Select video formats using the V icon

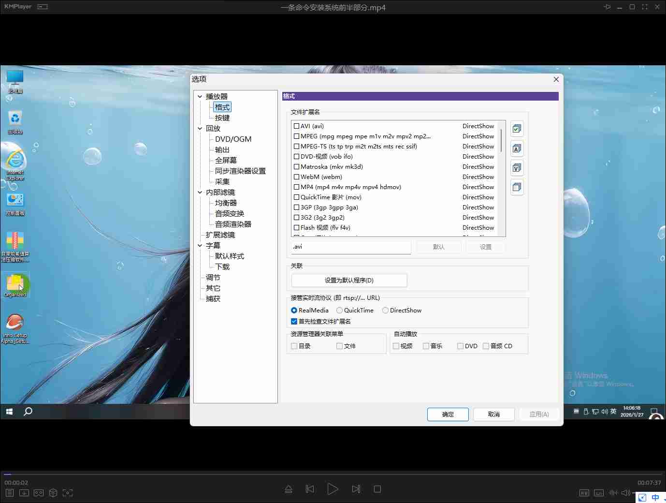coord(517,167)
